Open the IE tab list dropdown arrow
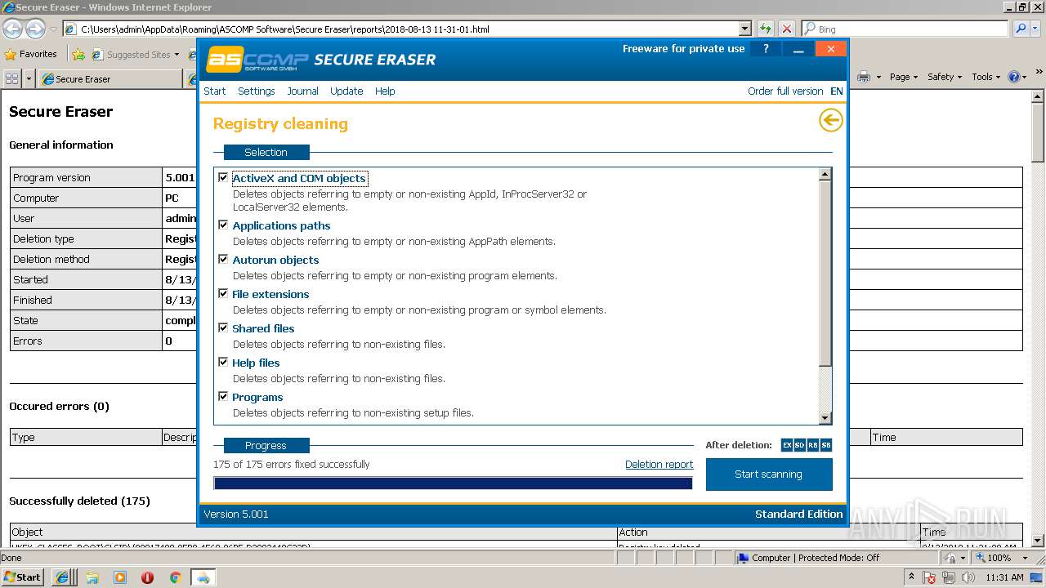This screenshot has height=588, width=1046. (29, 78)
